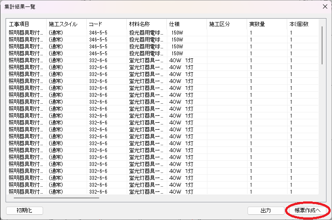The height and width of the screenshot is (220, 332).
Task: Click the vertical scrollbar thumb of the list
Action: pyautogui.click(x=322, y=45)
